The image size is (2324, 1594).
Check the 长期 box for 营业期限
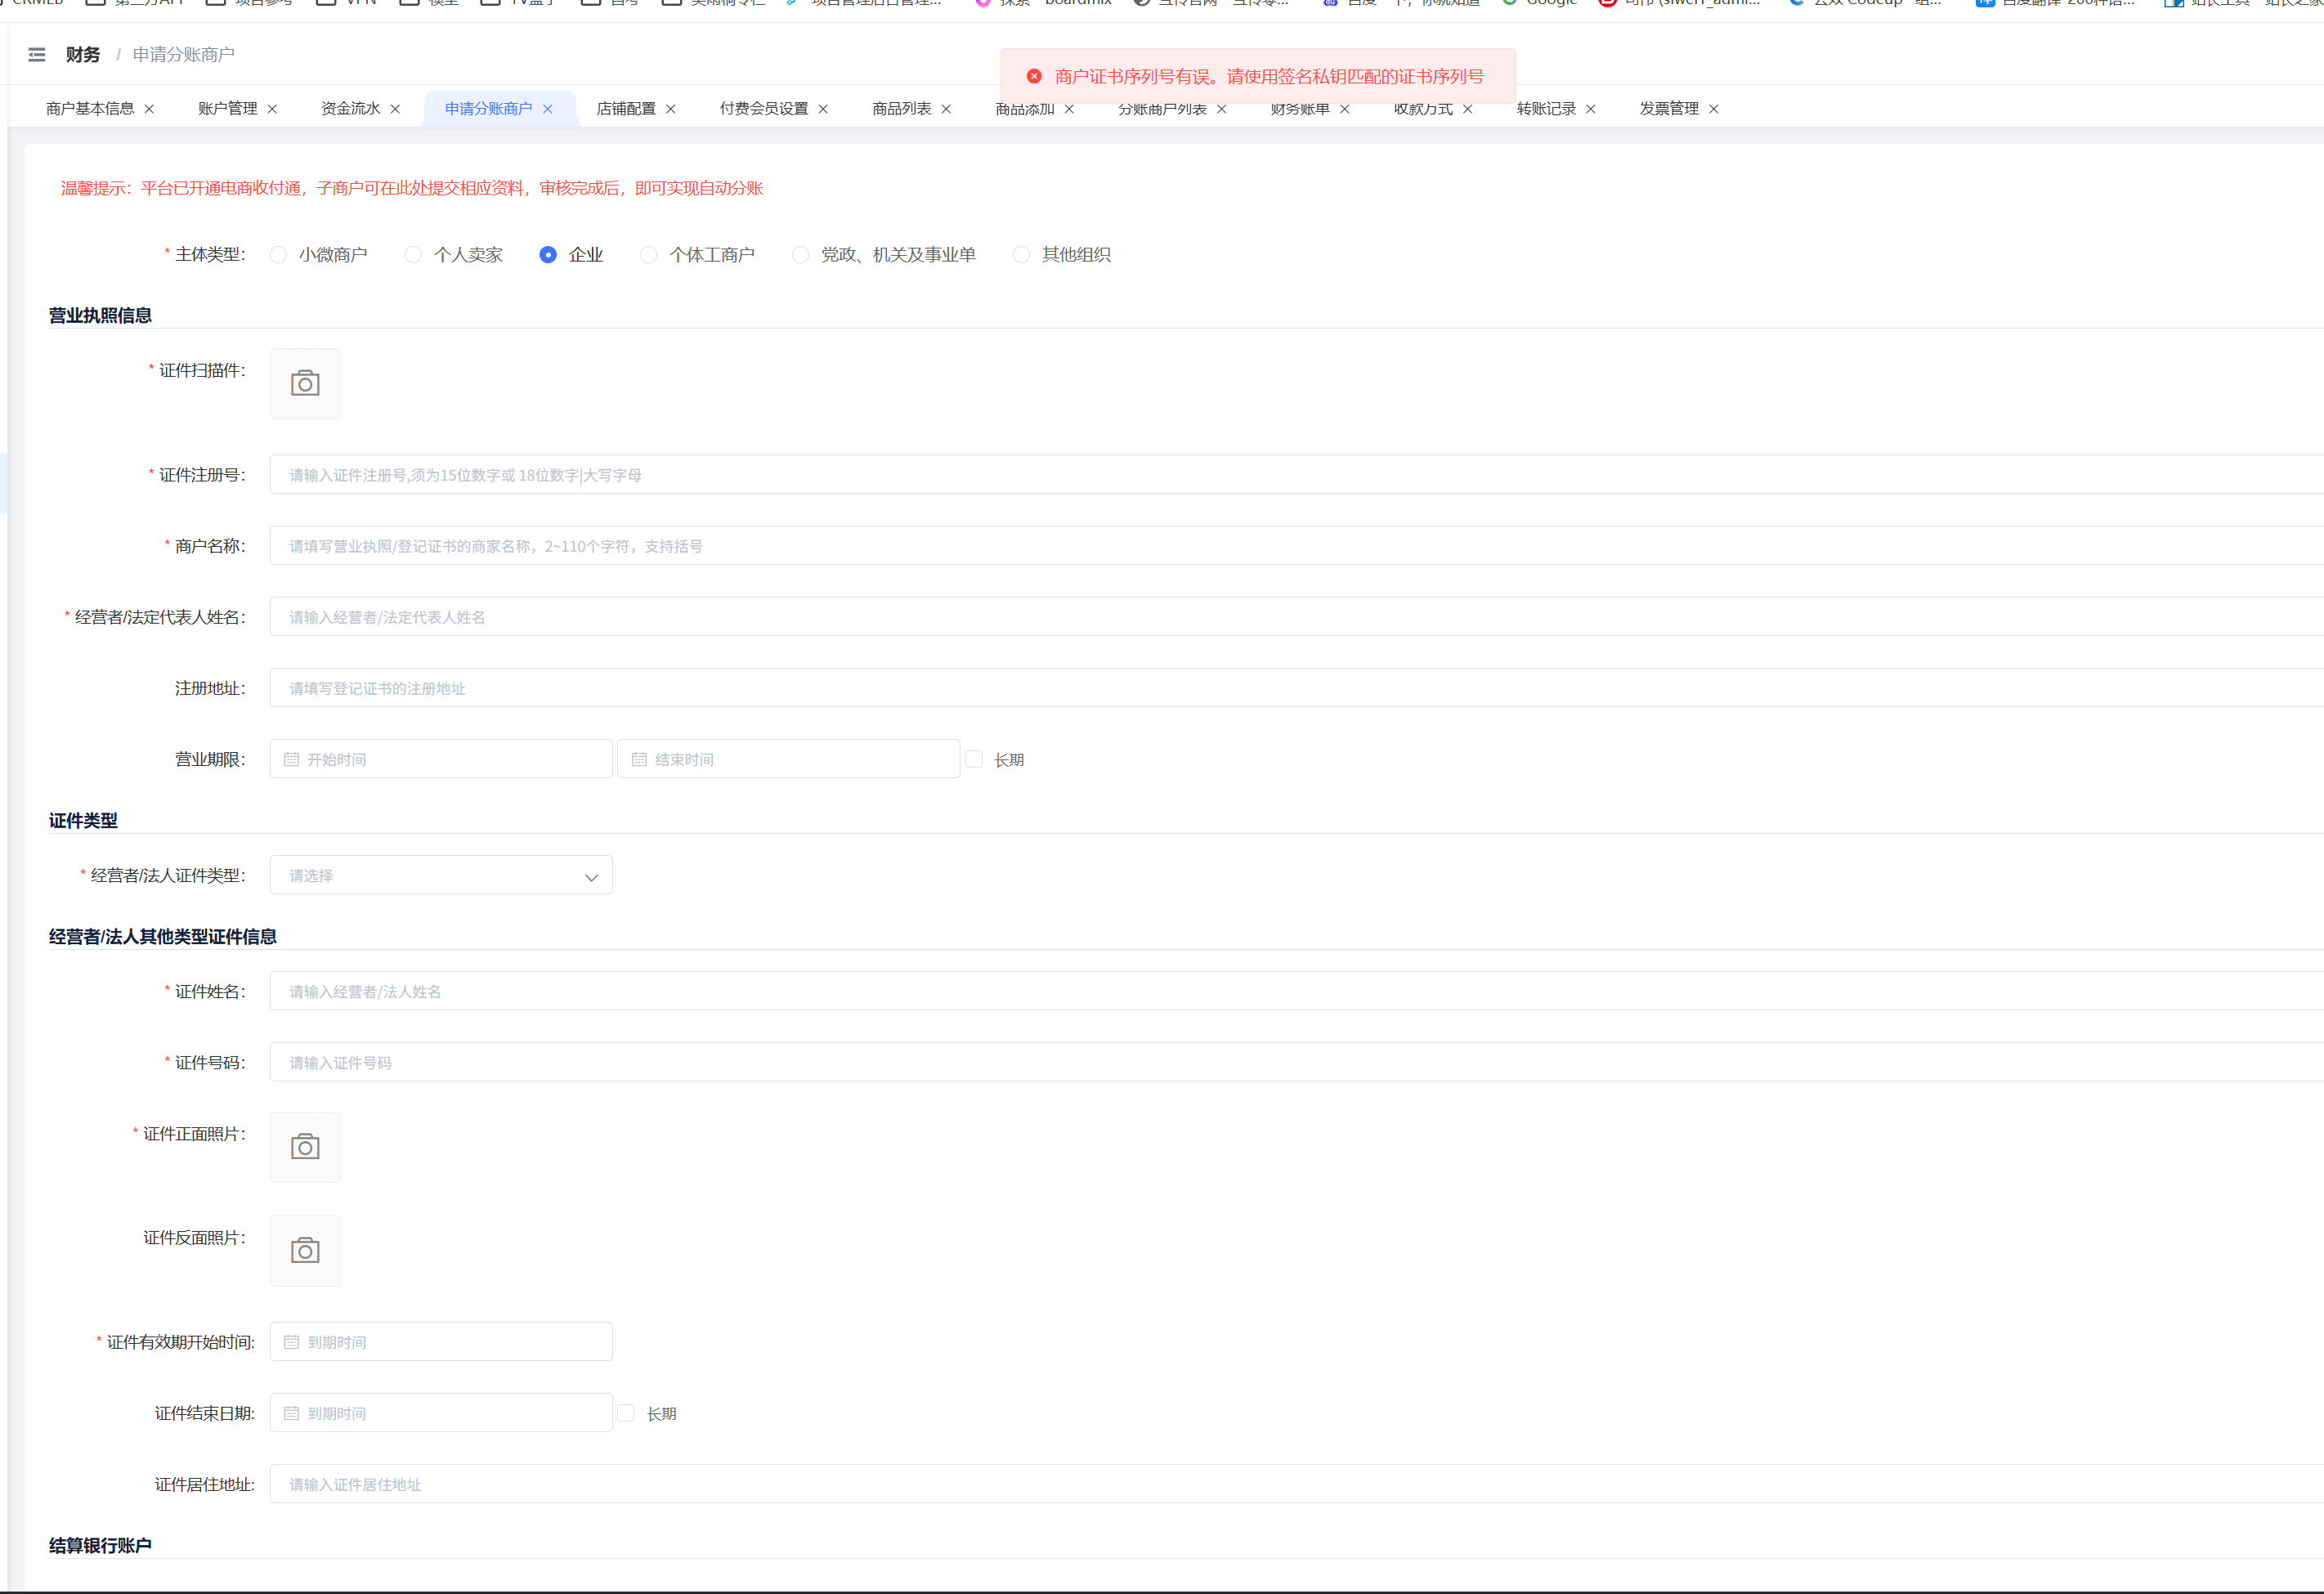(x=974, y=760)
